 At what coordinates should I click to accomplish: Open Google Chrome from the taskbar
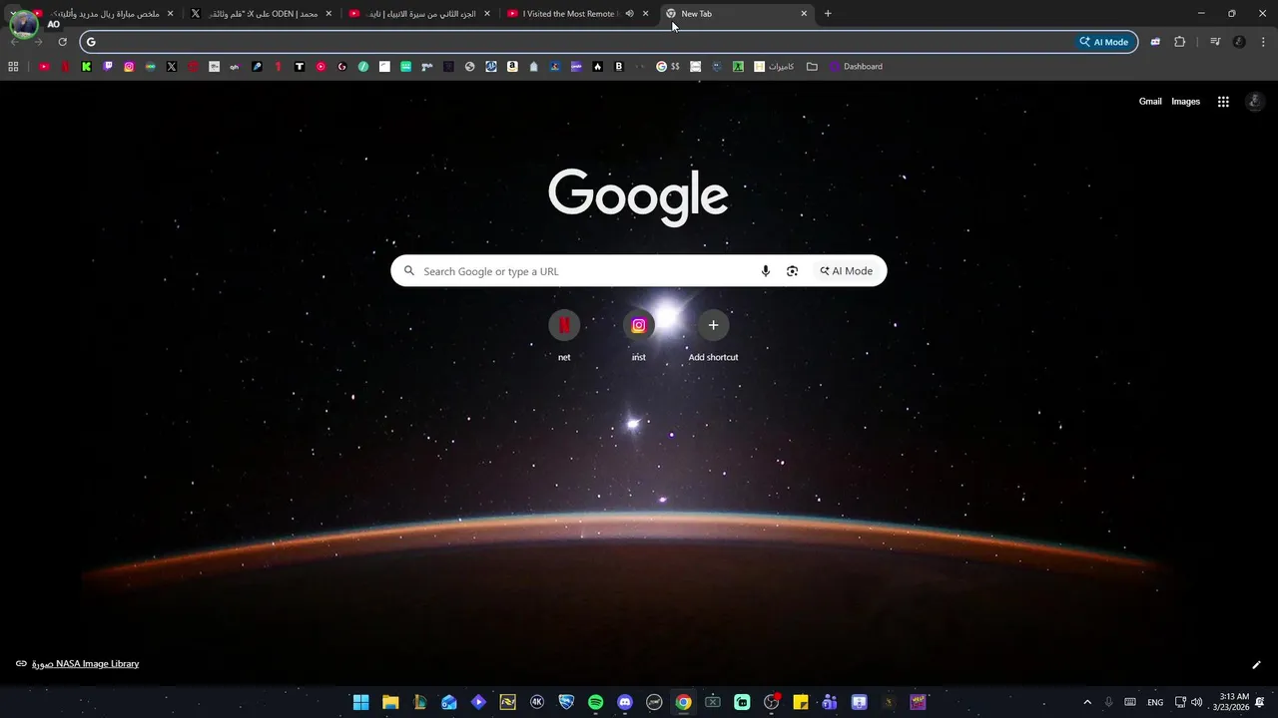(x=683, y=702)
